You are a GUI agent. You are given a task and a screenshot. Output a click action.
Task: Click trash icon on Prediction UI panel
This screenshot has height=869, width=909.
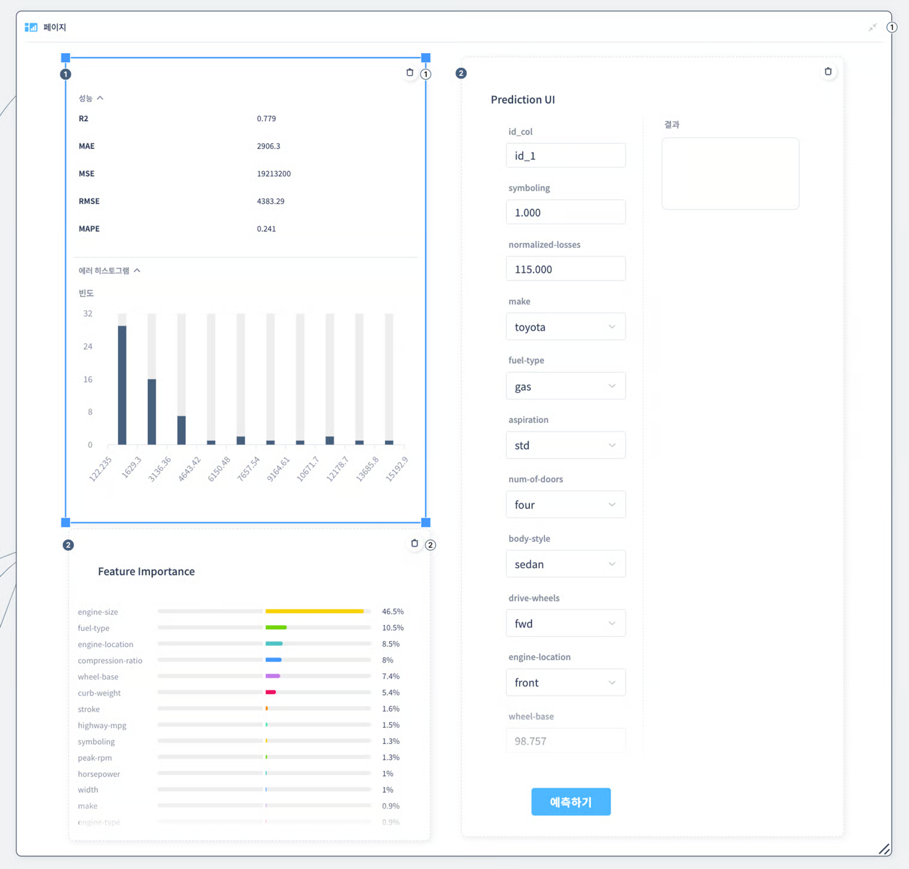pyautogui.click(x=828, y=72)
